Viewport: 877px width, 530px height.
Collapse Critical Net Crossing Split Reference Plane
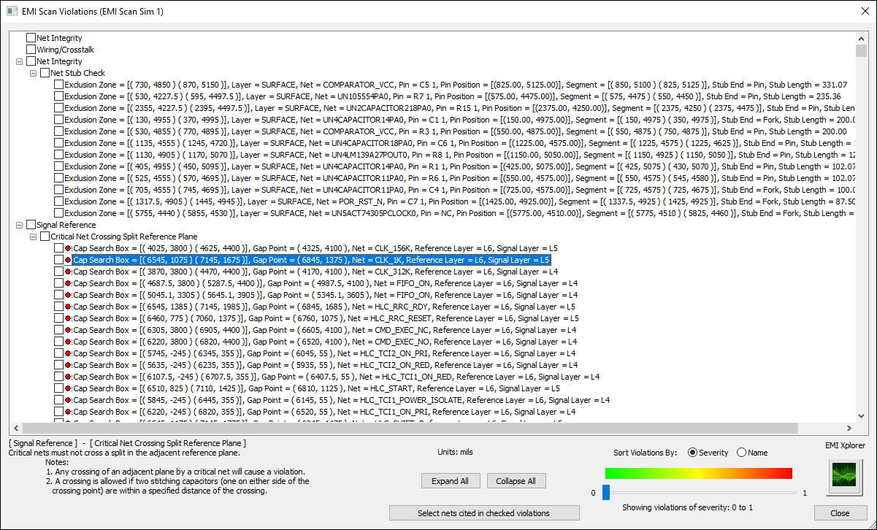pyautogui.click(x=33, y=236)
